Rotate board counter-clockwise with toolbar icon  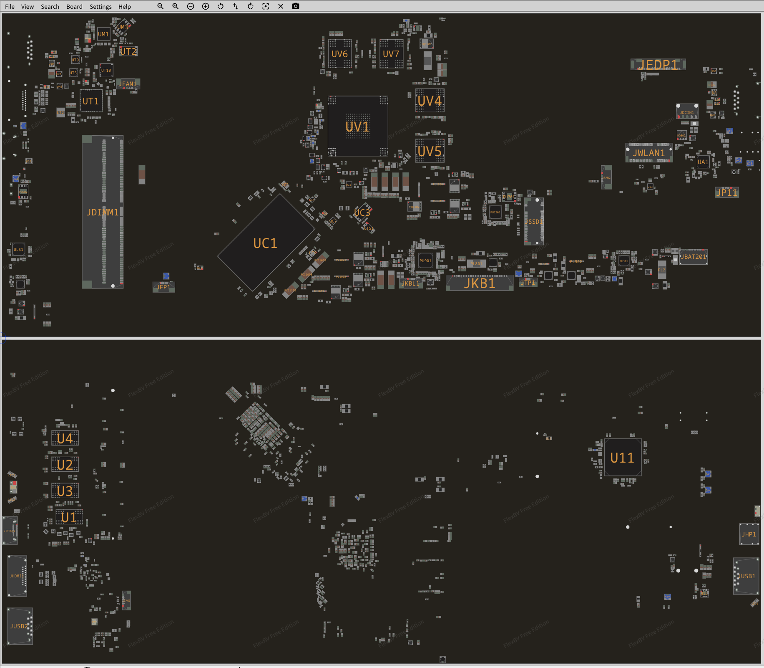click(221, 6)
